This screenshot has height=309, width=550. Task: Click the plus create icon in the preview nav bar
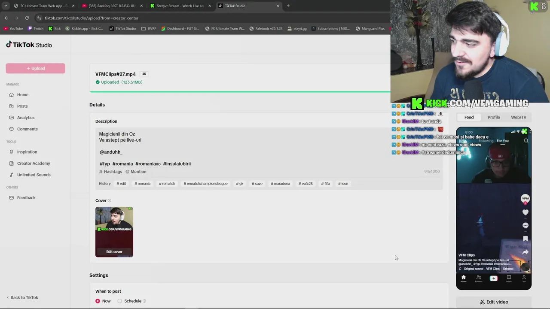[x=493, y=279]
